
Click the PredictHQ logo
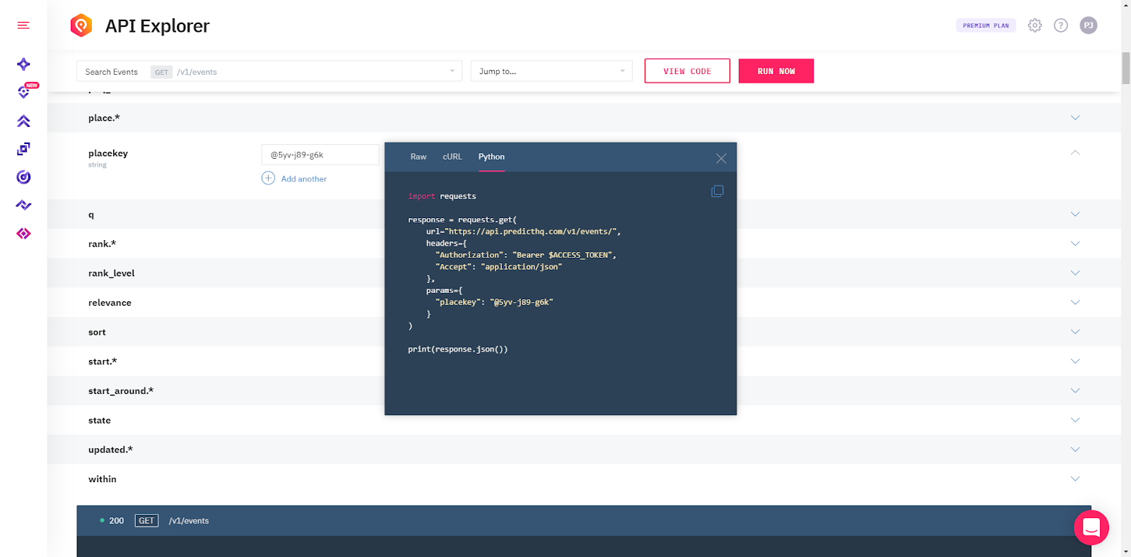81,25
